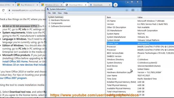Screen dimensions: 174x98
Task: Open a new browser tab
Action: (115, 5)
